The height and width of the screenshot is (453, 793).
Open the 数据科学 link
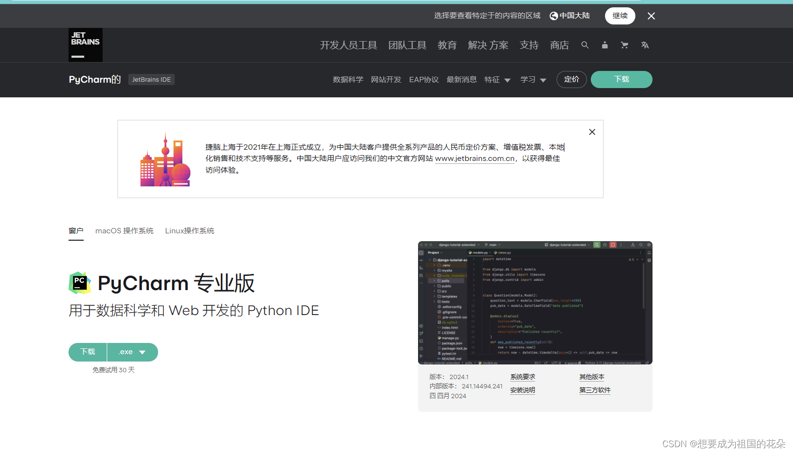(x=348, y=79)
